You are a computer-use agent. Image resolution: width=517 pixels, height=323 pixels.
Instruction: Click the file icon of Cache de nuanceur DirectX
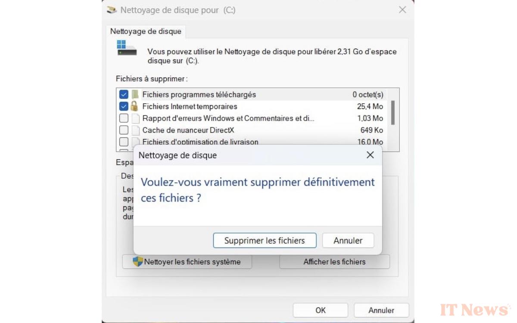[135, 130]
